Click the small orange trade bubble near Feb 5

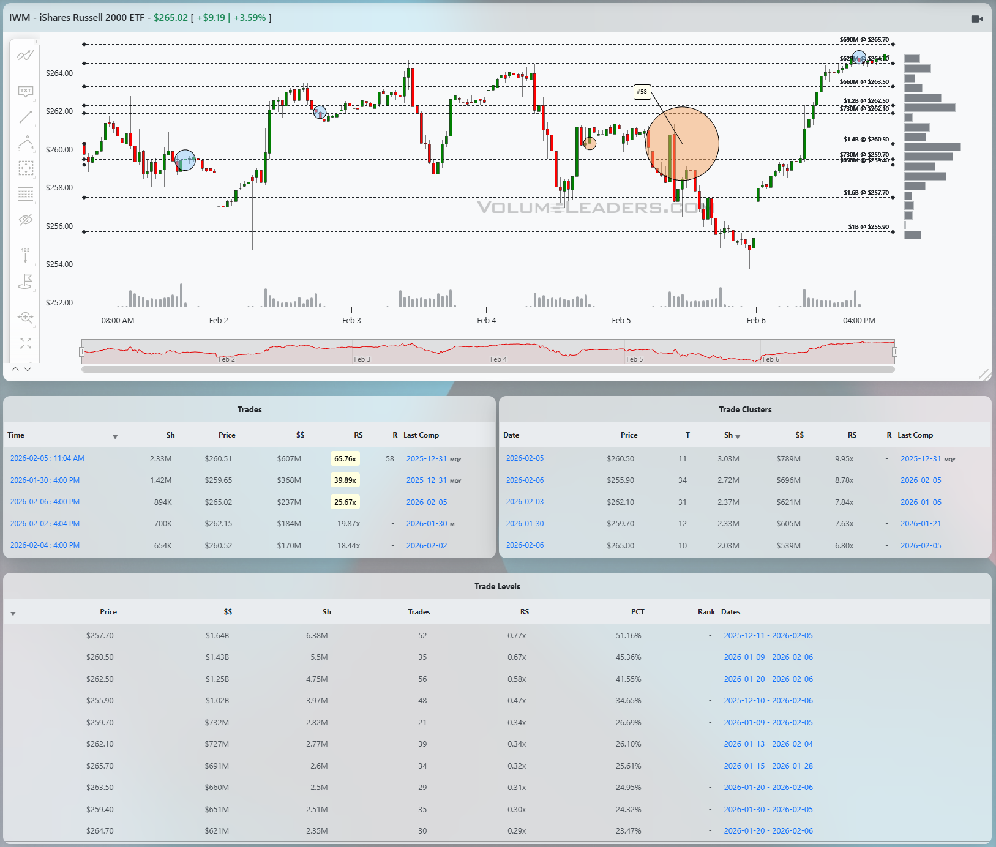click(590, 143)
